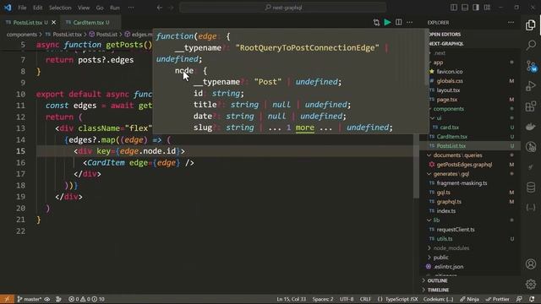Image resolution: width=541 pixels, height=304 pixels.
Task: Click the VS Code logo
Action: pyautogui.click(x=8, y=8)
